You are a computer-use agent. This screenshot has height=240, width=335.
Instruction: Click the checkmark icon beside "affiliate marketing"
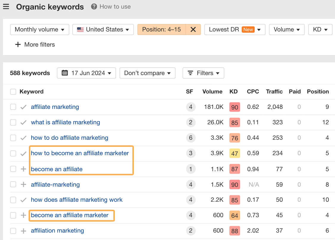(23, 107)
